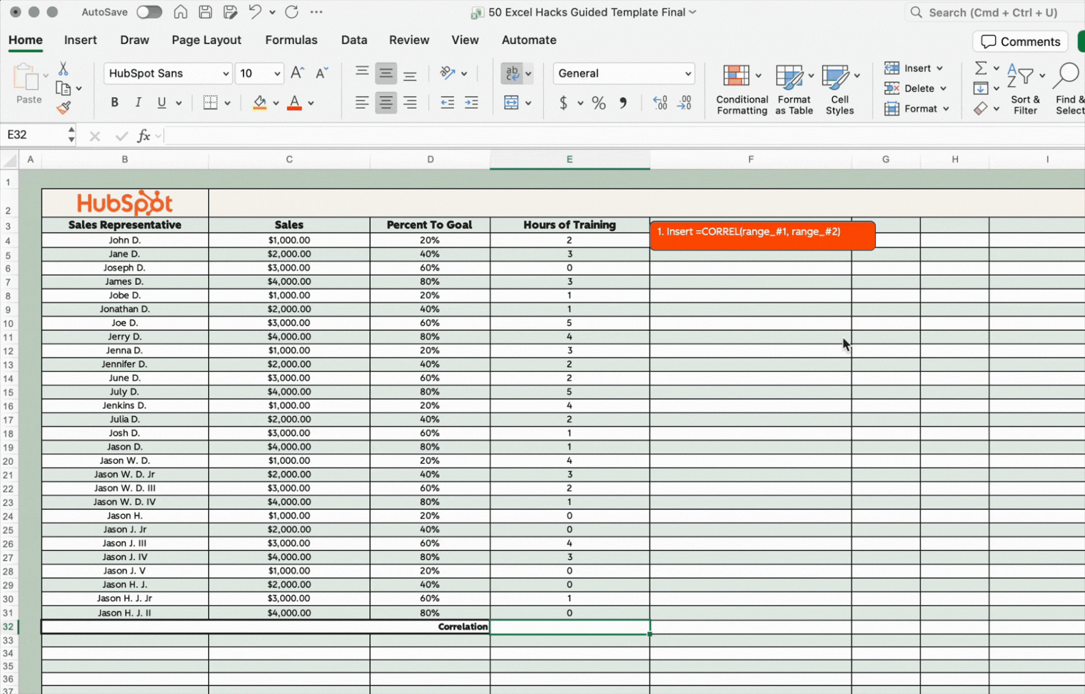Click the Sort & Filter button

click(x=1025, y=89)
